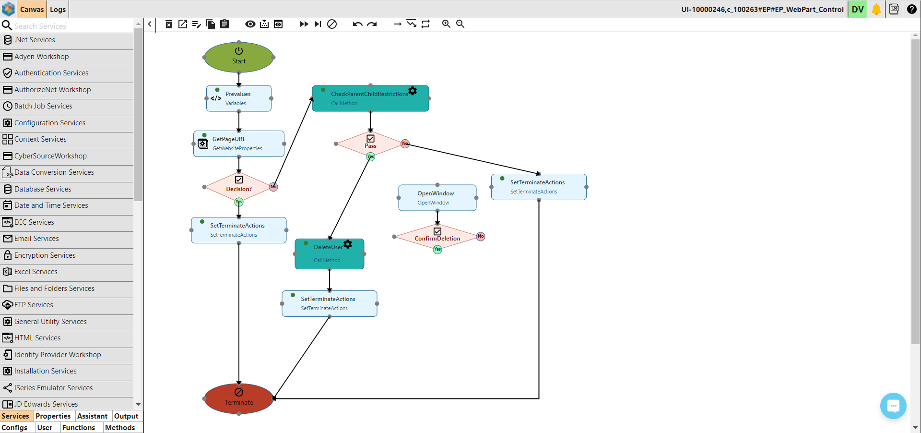Click the stop/cancel circle icon in toolbar
Viewport: 921px width, 433px height.
[x=332, y=24]
